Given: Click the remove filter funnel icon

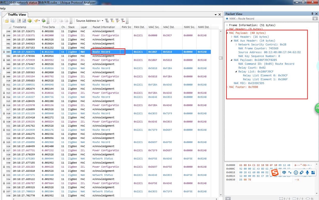Looking at the screenshot, I should pos(123,21).
